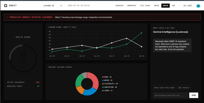Click the Other legend gray swatch
Image resolution: width=204 pixels, height=103 pixels.
point(103,91)
